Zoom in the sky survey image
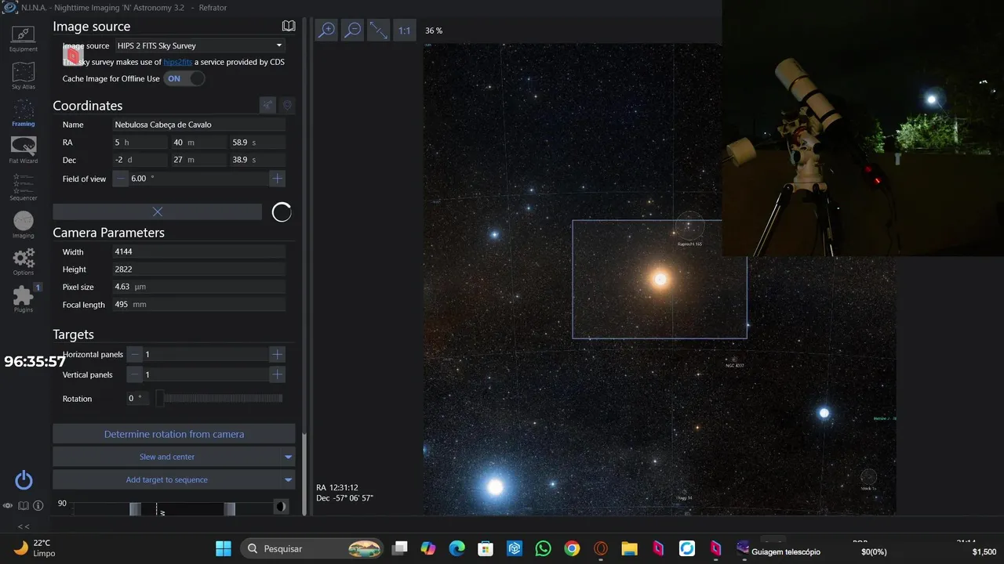This screenshot has height=564, width=1004. click(x=326, y=31)
